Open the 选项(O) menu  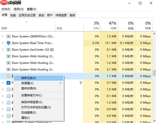coord(19,9)
